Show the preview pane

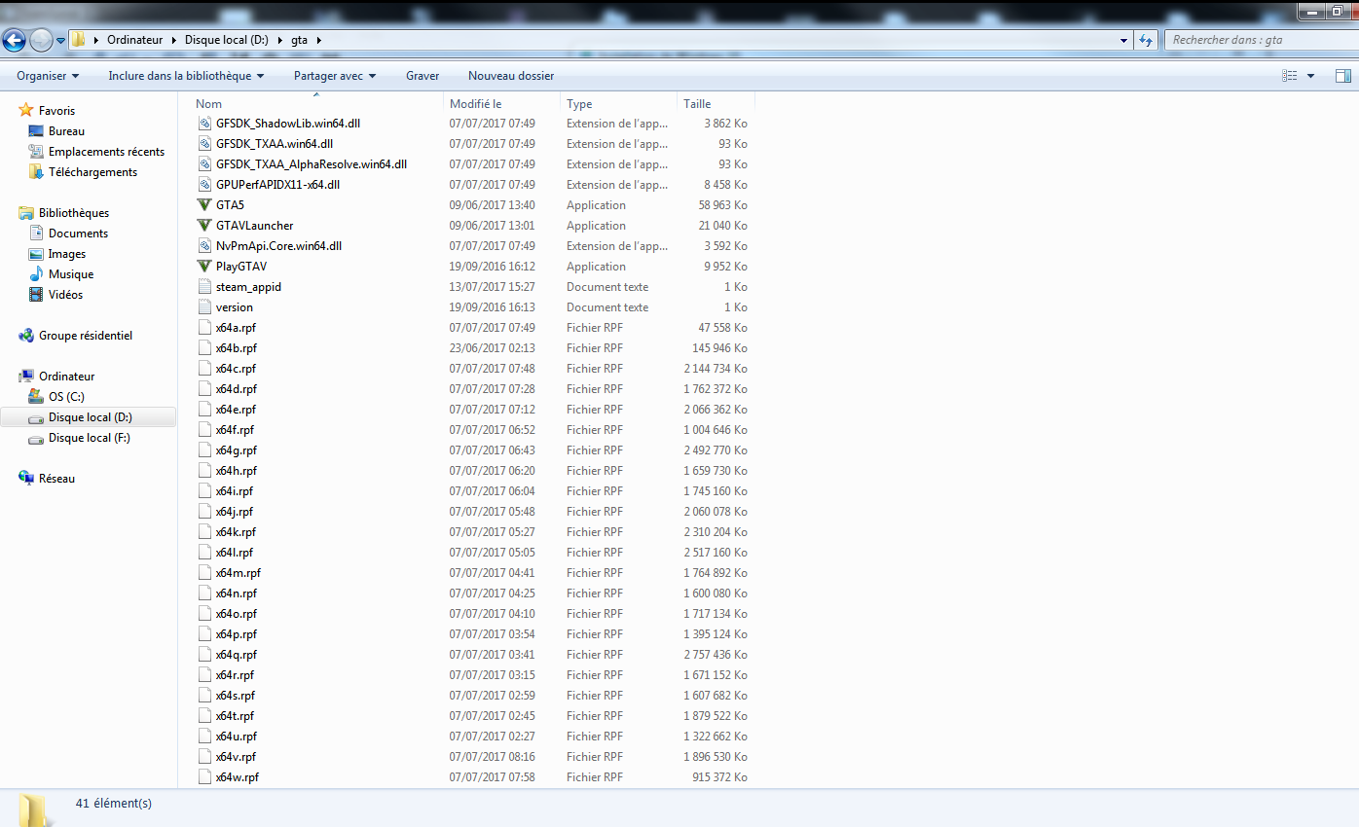click(1342, 76)
